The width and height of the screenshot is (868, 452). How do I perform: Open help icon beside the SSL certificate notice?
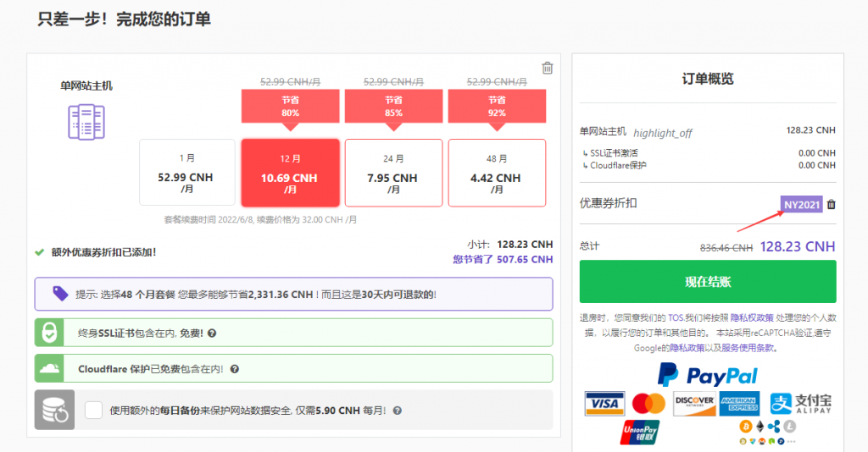212,333
